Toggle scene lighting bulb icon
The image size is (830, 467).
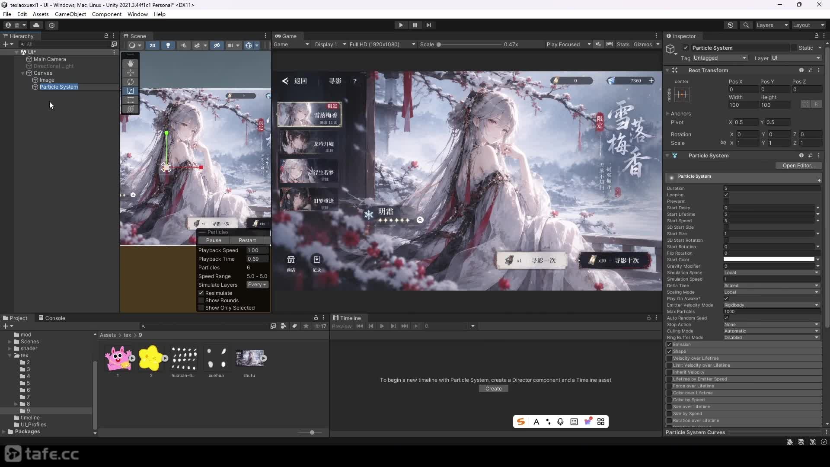[x=168, y=45]
